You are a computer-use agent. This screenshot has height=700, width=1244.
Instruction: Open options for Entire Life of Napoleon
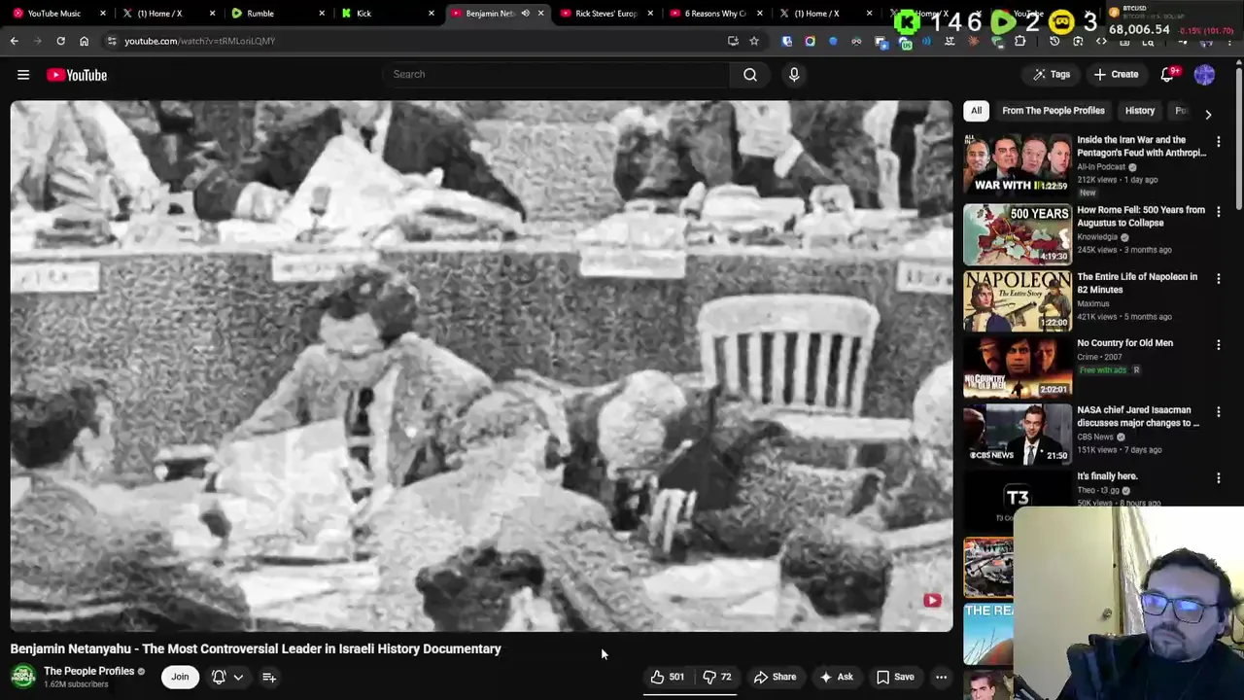(1218, 278)
